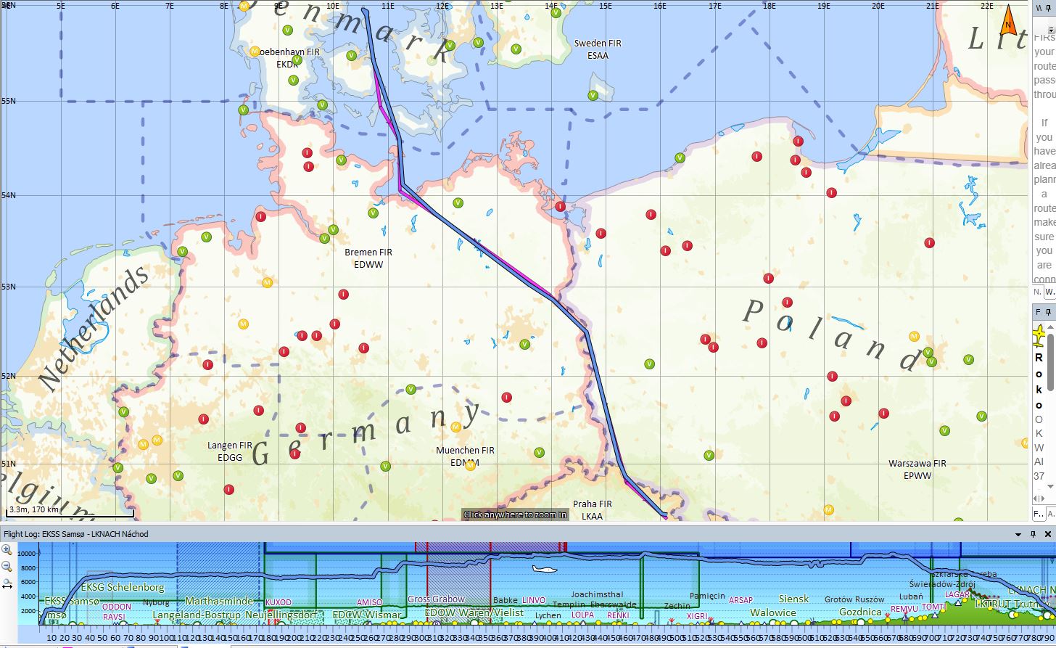The height and width of the screenshot is (648, 1056).
Task: Open the overflow dropdown in top-right panel
Action: [1051, 30]
